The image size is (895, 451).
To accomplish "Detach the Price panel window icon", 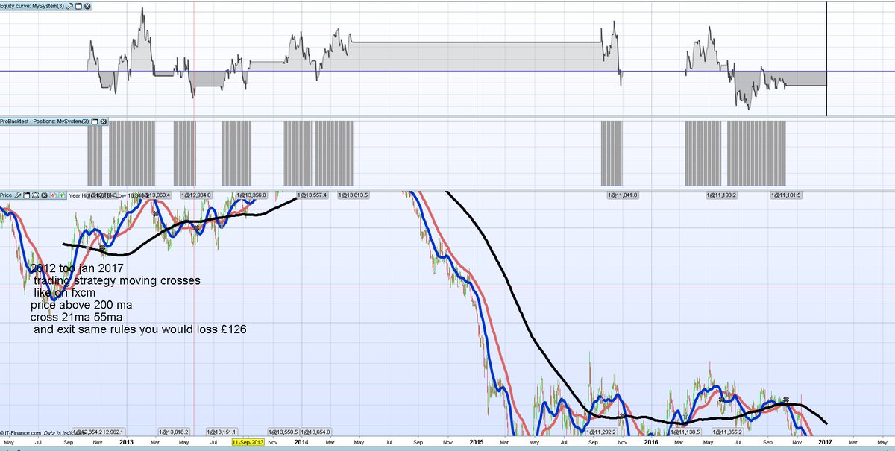I will tap(25, 195).
